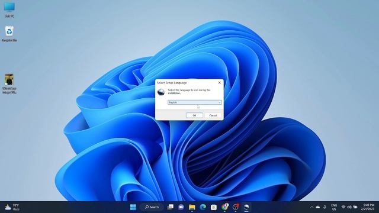Viewport: 379px width, 213px height.
Task: Click the taskbar Search box
Action: pyautogui.click(x=152, y=207)
